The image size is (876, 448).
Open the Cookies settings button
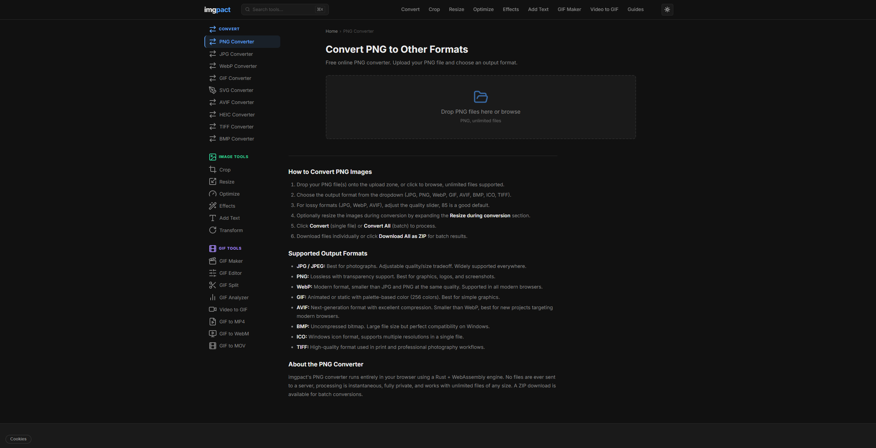pos(18,439)
